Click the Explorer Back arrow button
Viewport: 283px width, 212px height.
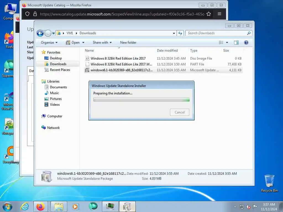tap(40, 33)
